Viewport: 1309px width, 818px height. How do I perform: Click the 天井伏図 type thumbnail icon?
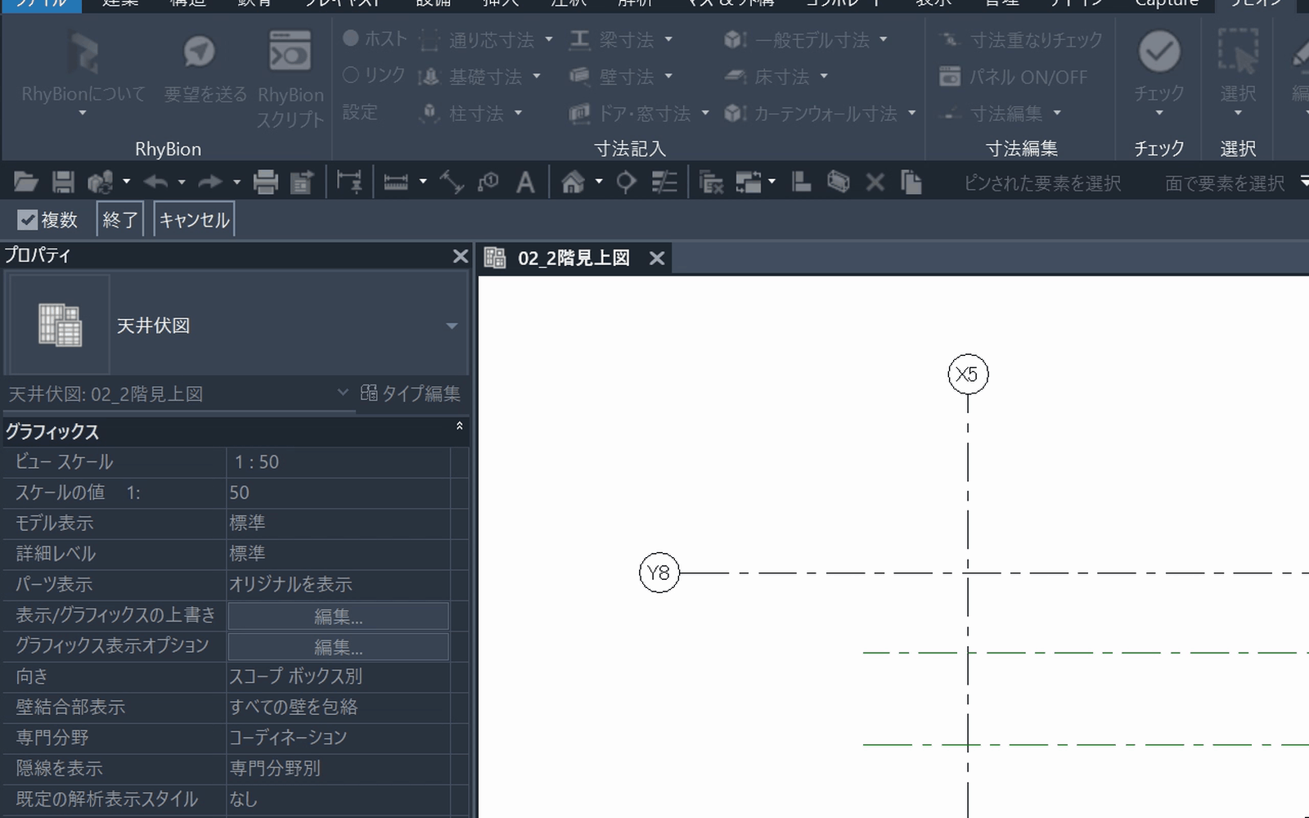point(59,325)
